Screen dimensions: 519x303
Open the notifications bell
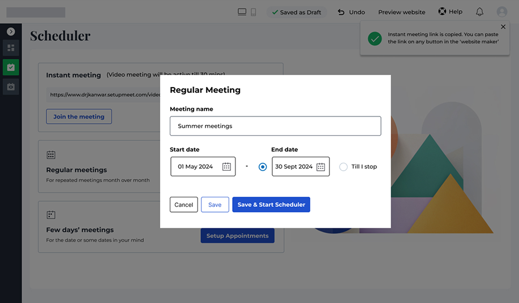tap(479, 12)
